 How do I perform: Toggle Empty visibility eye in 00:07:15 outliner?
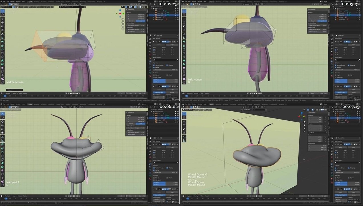[360, 120]
